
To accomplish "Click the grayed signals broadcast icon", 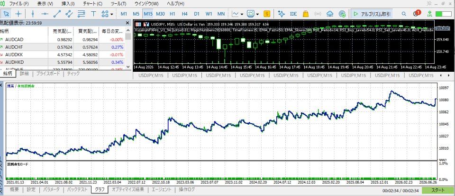I will pos(318,14).
